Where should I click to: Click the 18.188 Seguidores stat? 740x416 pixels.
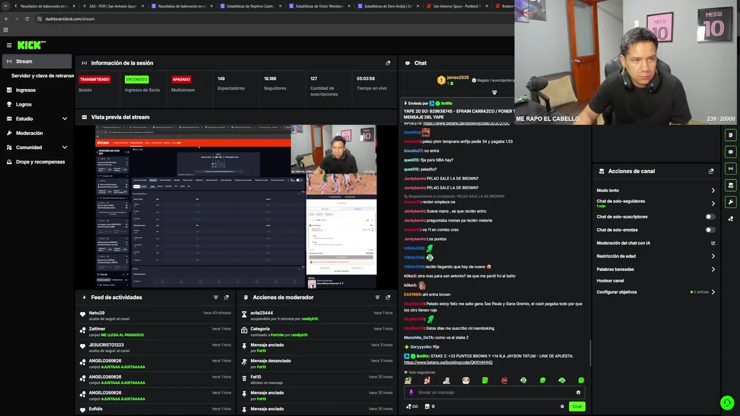(275, 84)
